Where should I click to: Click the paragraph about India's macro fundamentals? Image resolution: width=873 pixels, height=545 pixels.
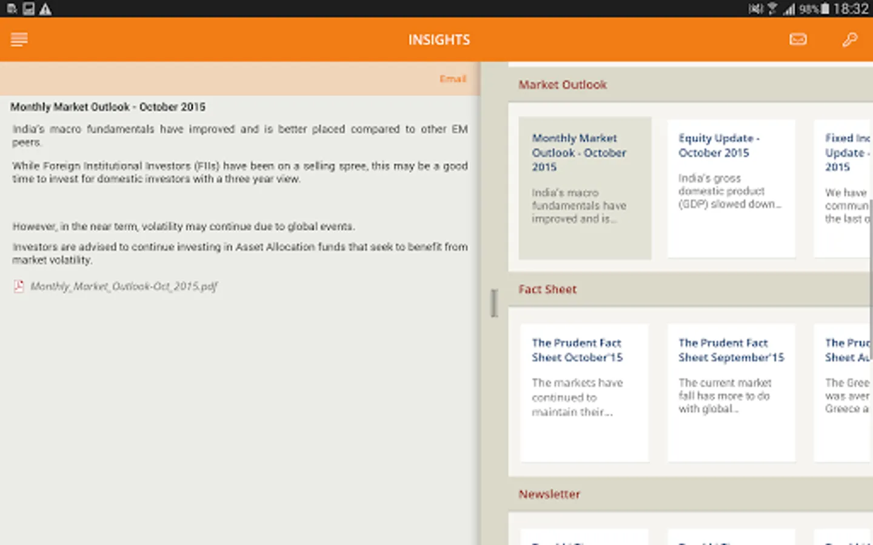pyautogui.click(x=240, y=136)
